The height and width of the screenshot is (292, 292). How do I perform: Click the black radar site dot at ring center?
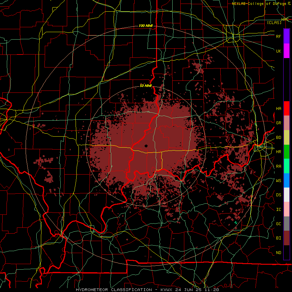(x=146, y=146)
